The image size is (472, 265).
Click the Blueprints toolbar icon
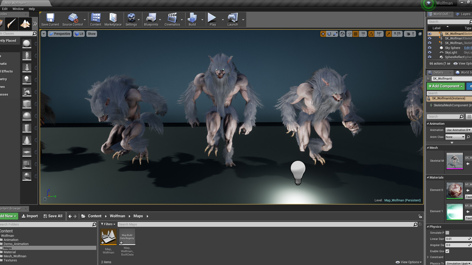coord(151,20)
